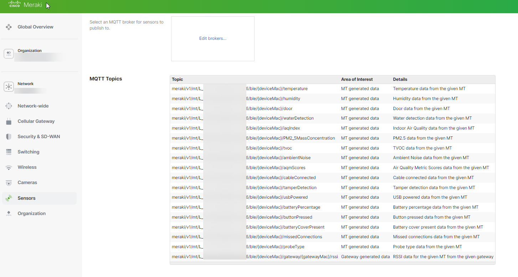The image size is (518, 277).
Task: Click the Topic column header
Action: 177,79
